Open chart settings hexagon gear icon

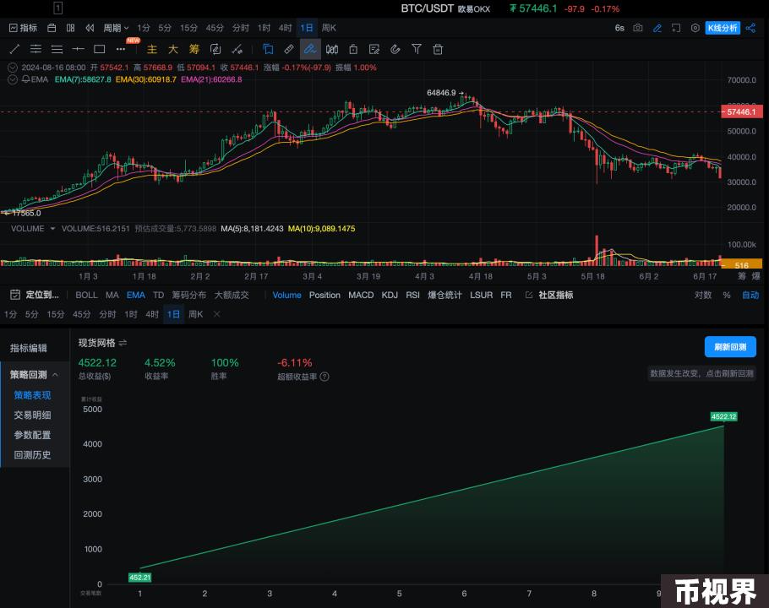click(x=695, y=28)
